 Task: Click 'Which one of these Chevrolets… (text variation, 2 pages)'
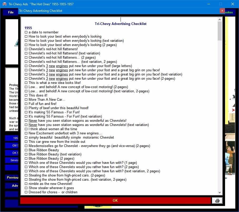tap(94, 171)
